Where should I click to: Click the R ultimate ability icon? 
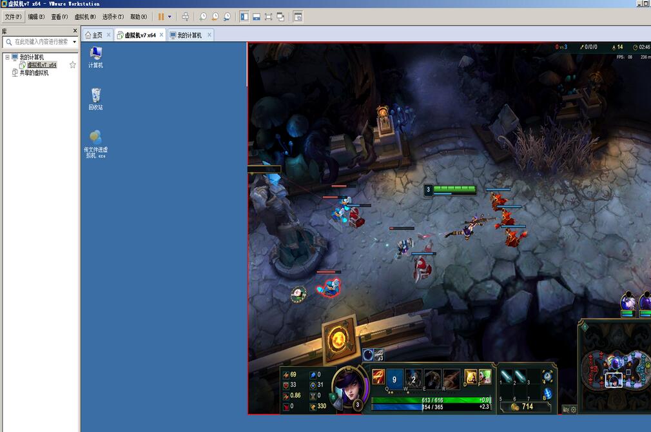432,378
